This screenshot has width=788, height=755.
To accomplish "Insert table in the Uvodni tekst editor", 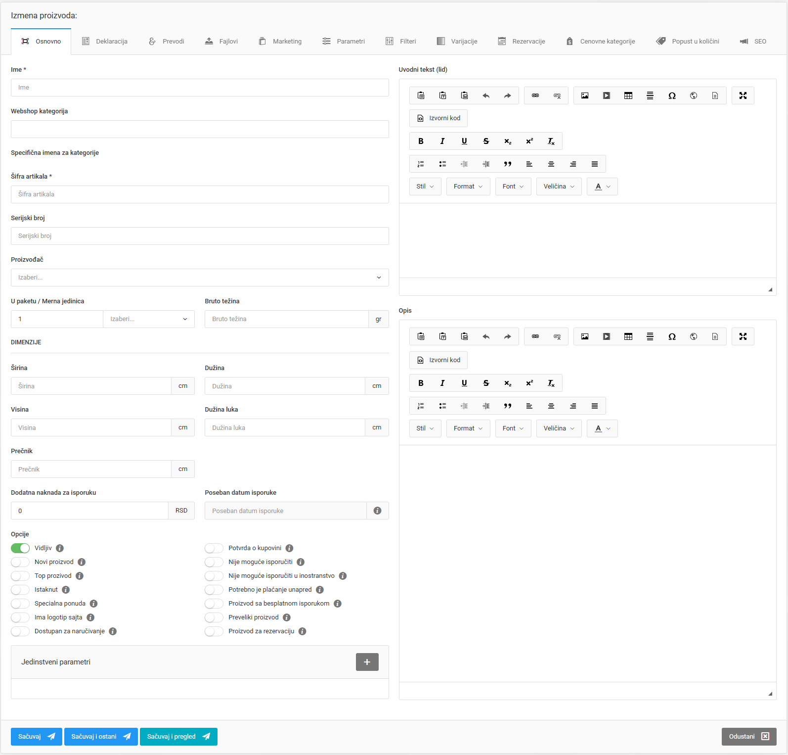I will tap(628, 95).
